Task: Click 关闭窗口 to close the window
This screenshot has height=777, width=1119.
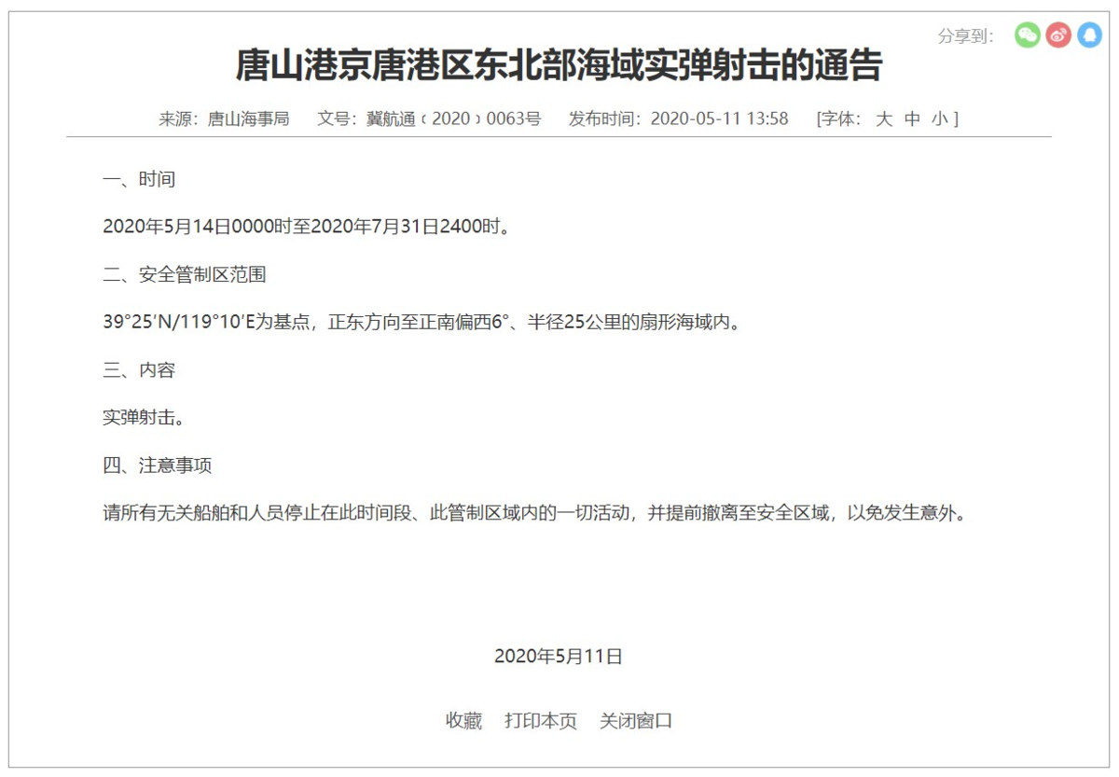Action: point(636,721)
